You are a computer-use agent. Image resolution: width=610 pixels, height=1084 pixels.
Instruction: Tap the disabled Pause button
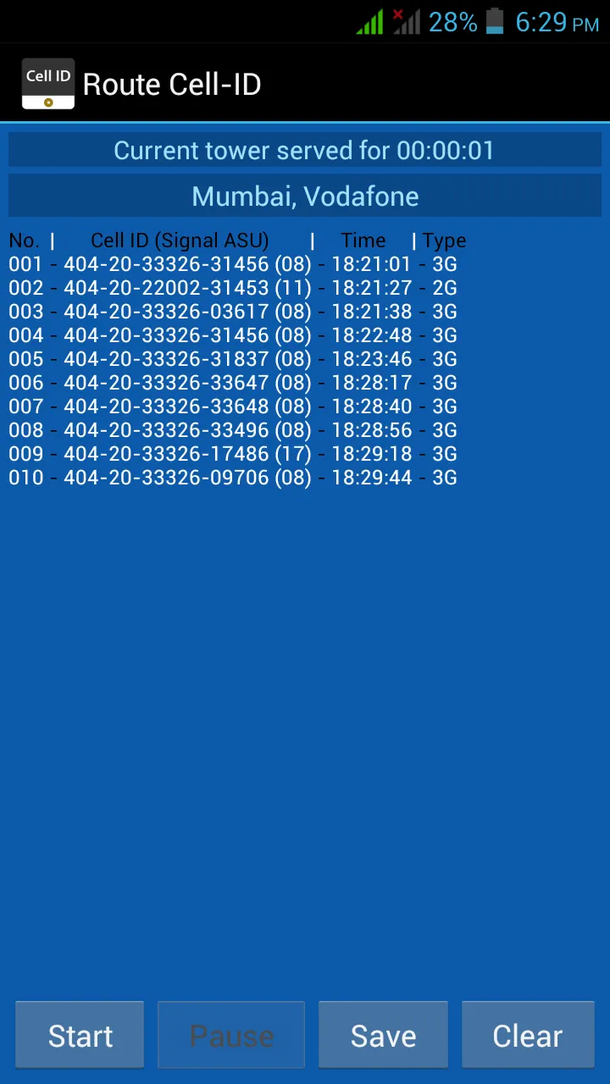231,1036
